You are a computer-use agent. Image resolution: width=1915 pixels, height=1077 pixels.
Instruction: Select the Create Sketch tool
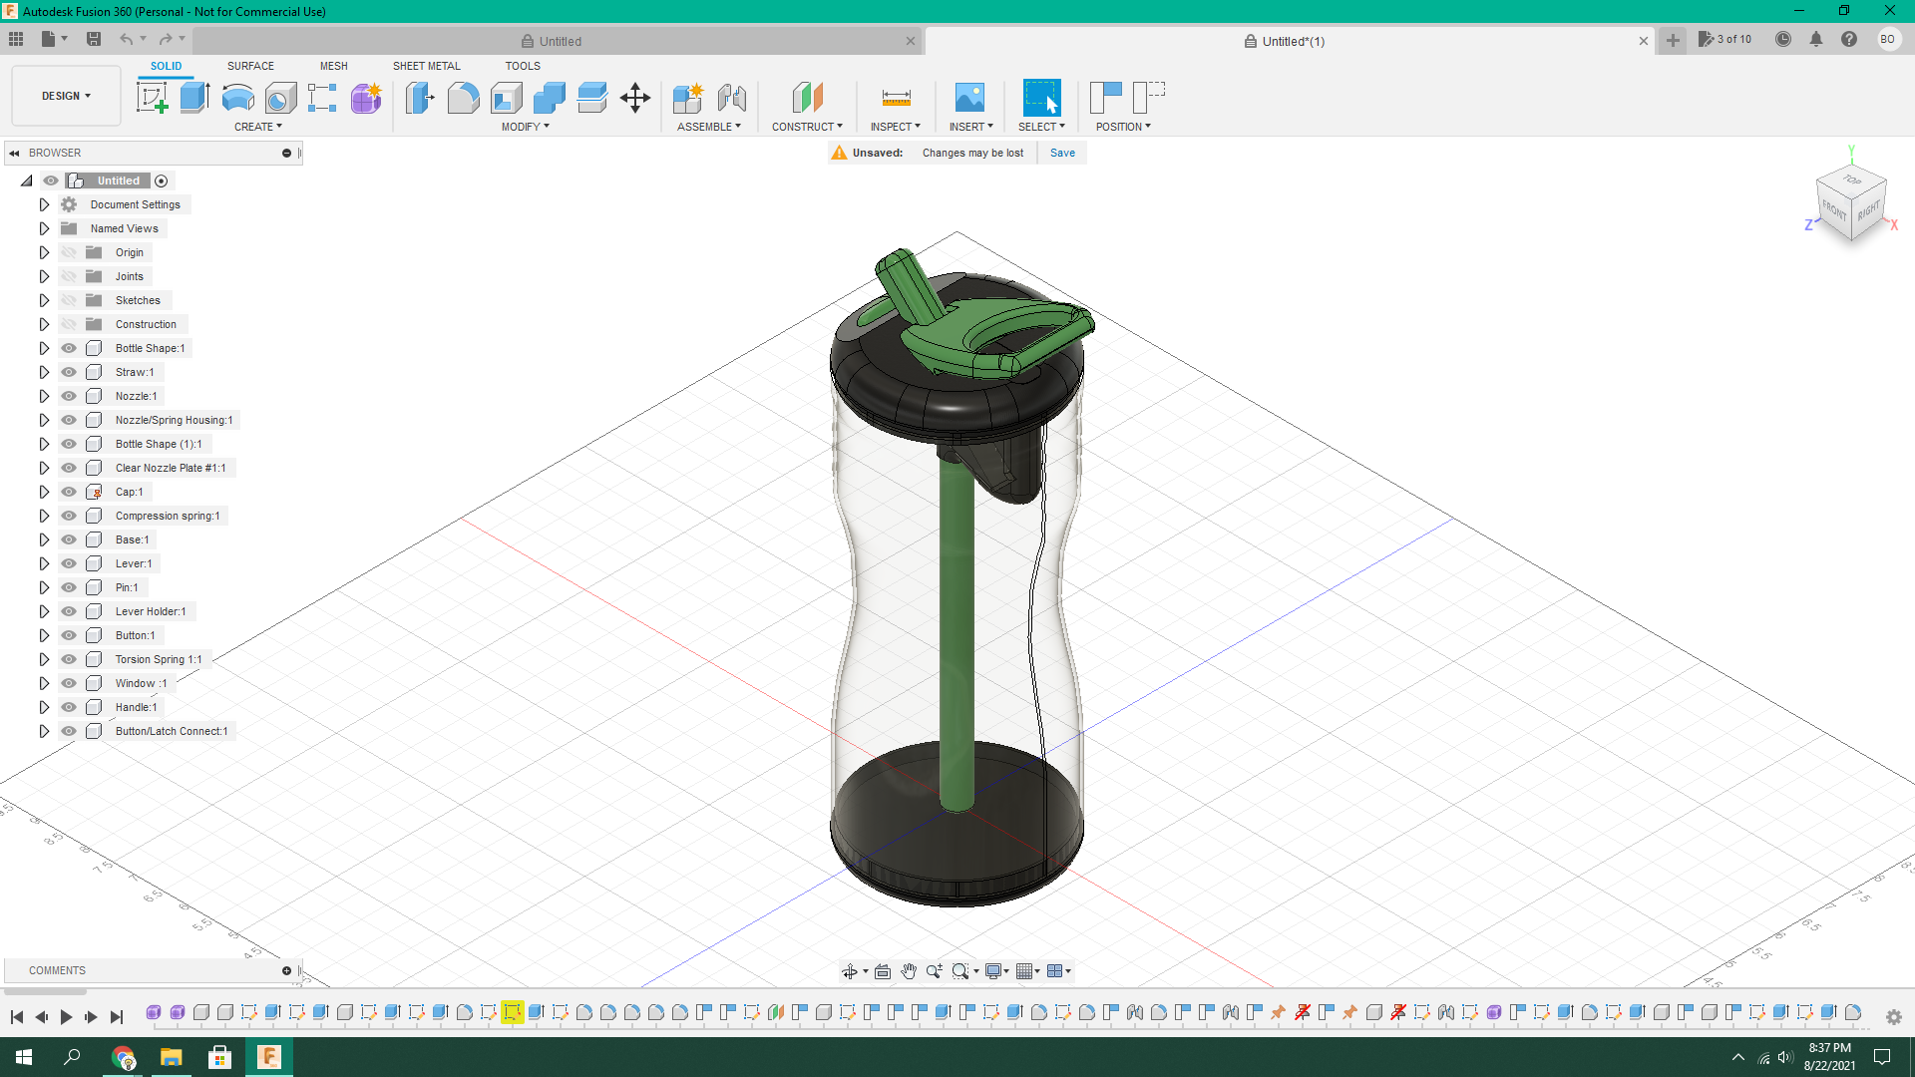point(152,97)
